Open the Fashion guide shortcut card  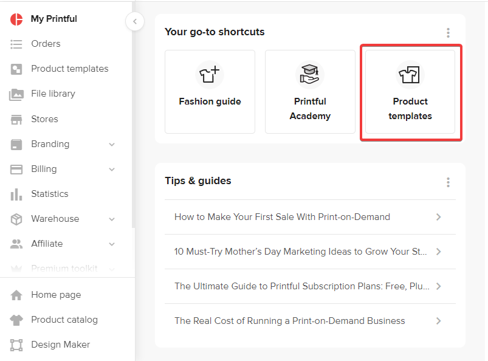(210, 92)
